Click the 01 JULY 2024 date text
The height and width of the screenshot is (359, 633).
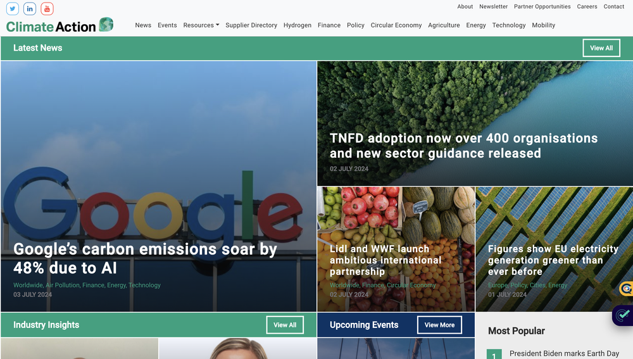[x=508, y=295]
